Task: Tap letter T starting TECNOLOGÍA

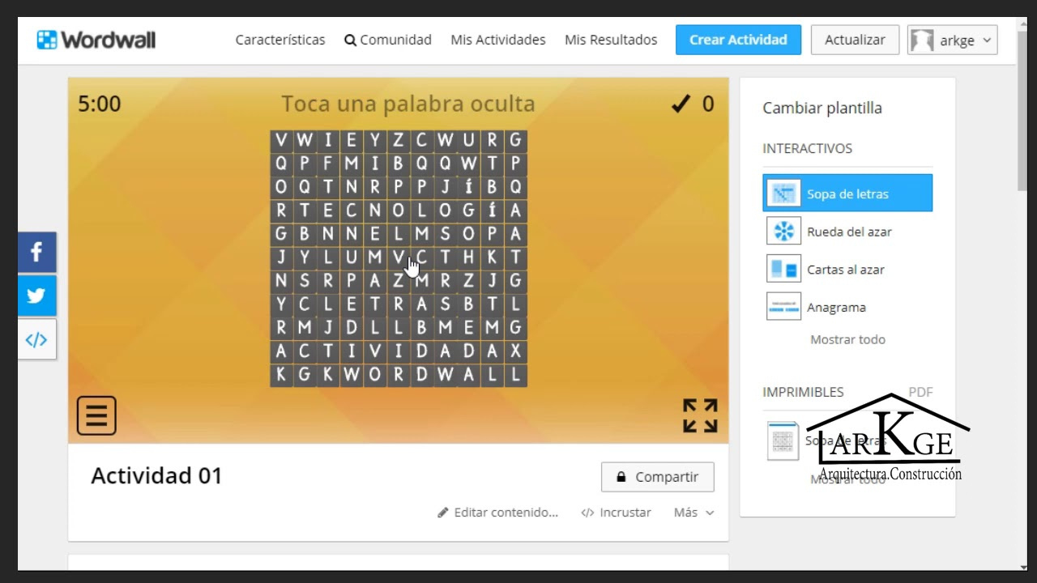Action: [x=305, y=211]
